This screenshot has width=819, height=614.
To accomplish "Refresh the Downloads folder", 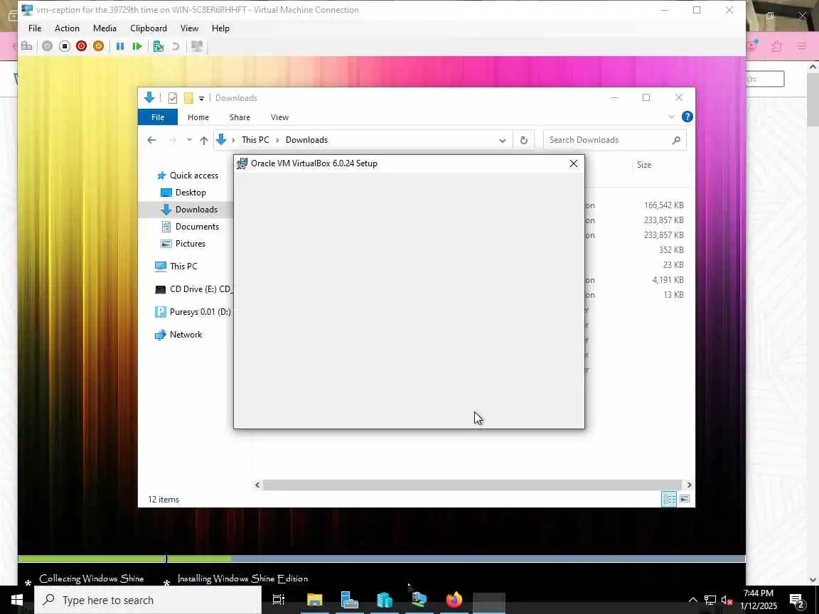I will (523, 140).
